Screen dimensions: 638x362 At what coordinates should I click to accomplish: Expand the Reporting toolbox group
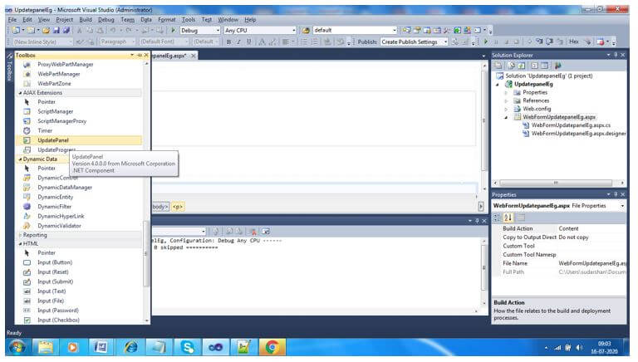(20, 236)
